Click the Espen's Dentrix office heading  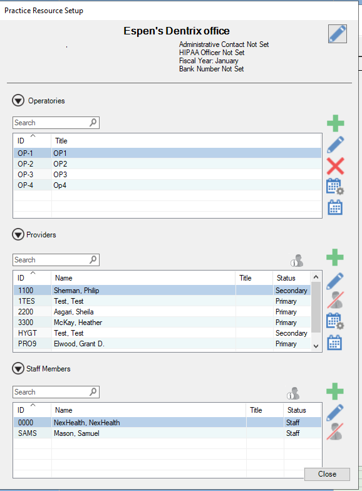tap(177, 31)
